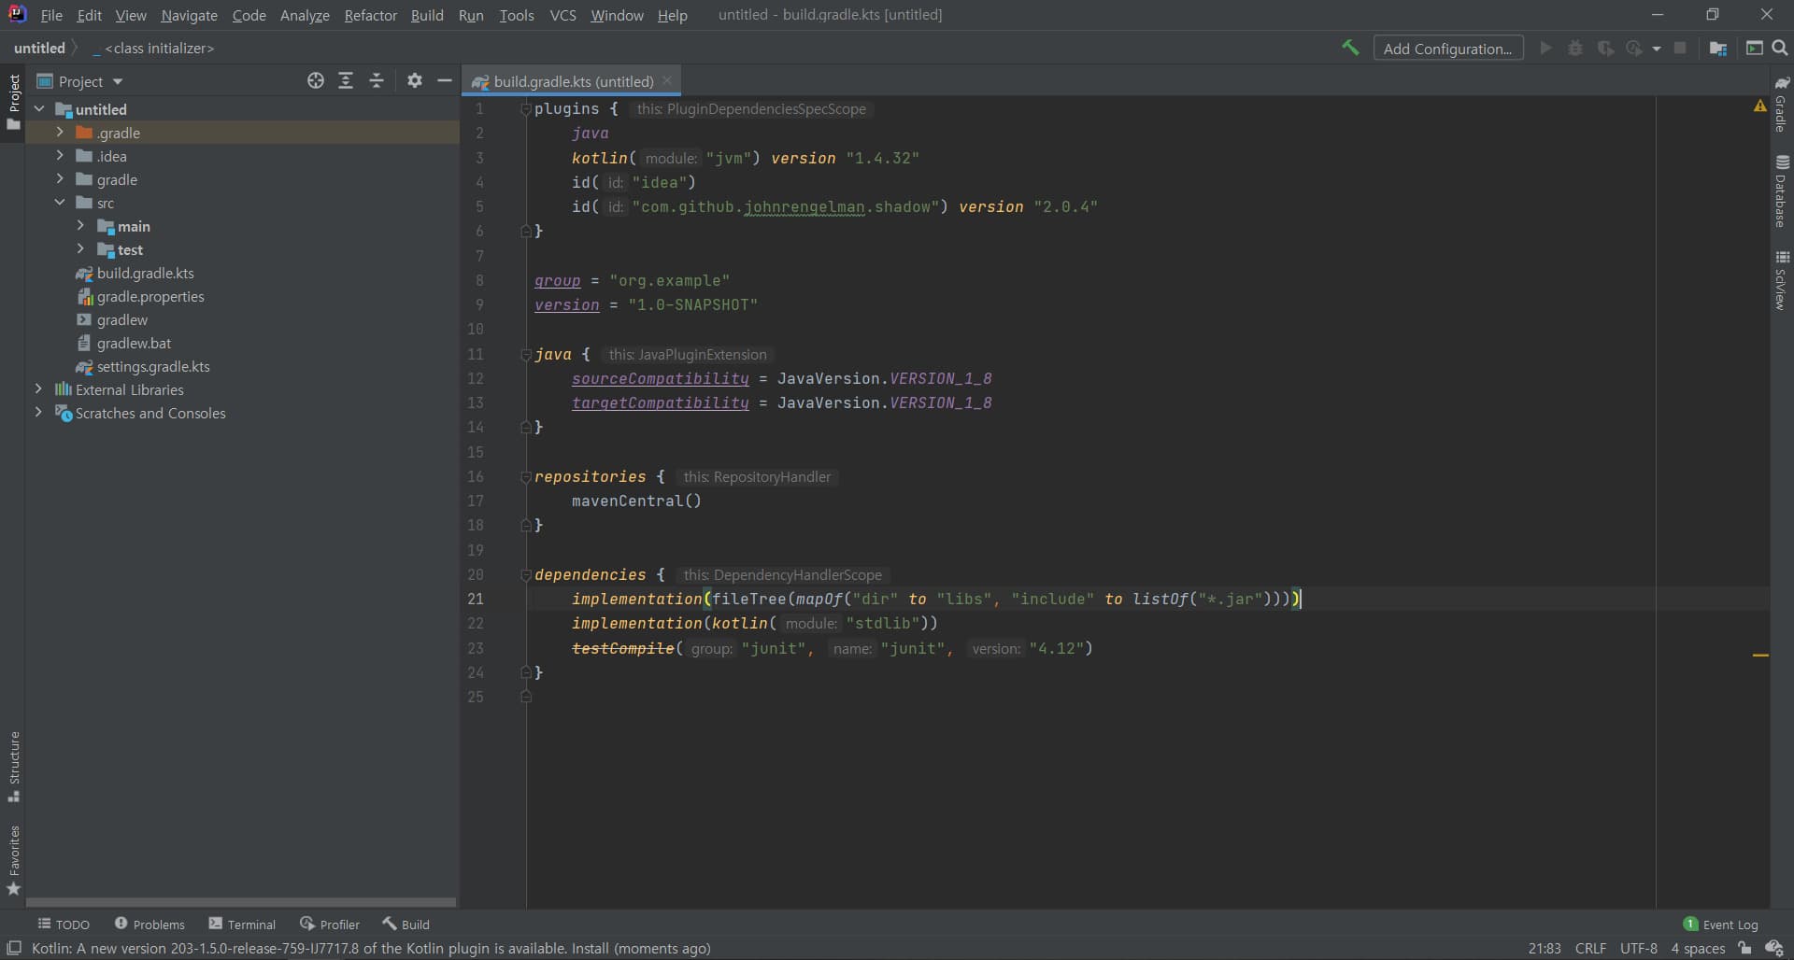
Task: Start a Debug session with the bug icon
Action: click(1576, 48)
